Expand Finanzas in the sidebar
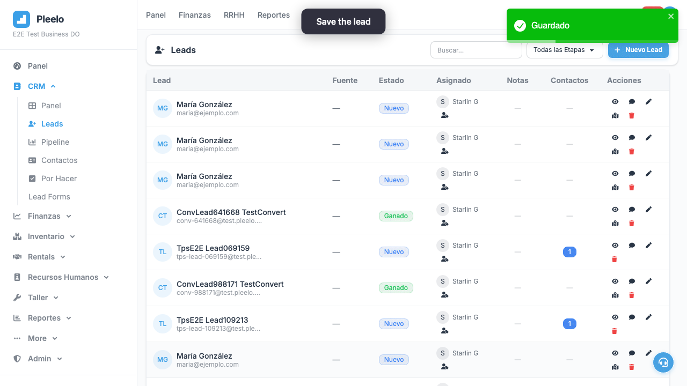 pyautogui.click(x=42, y=216)
